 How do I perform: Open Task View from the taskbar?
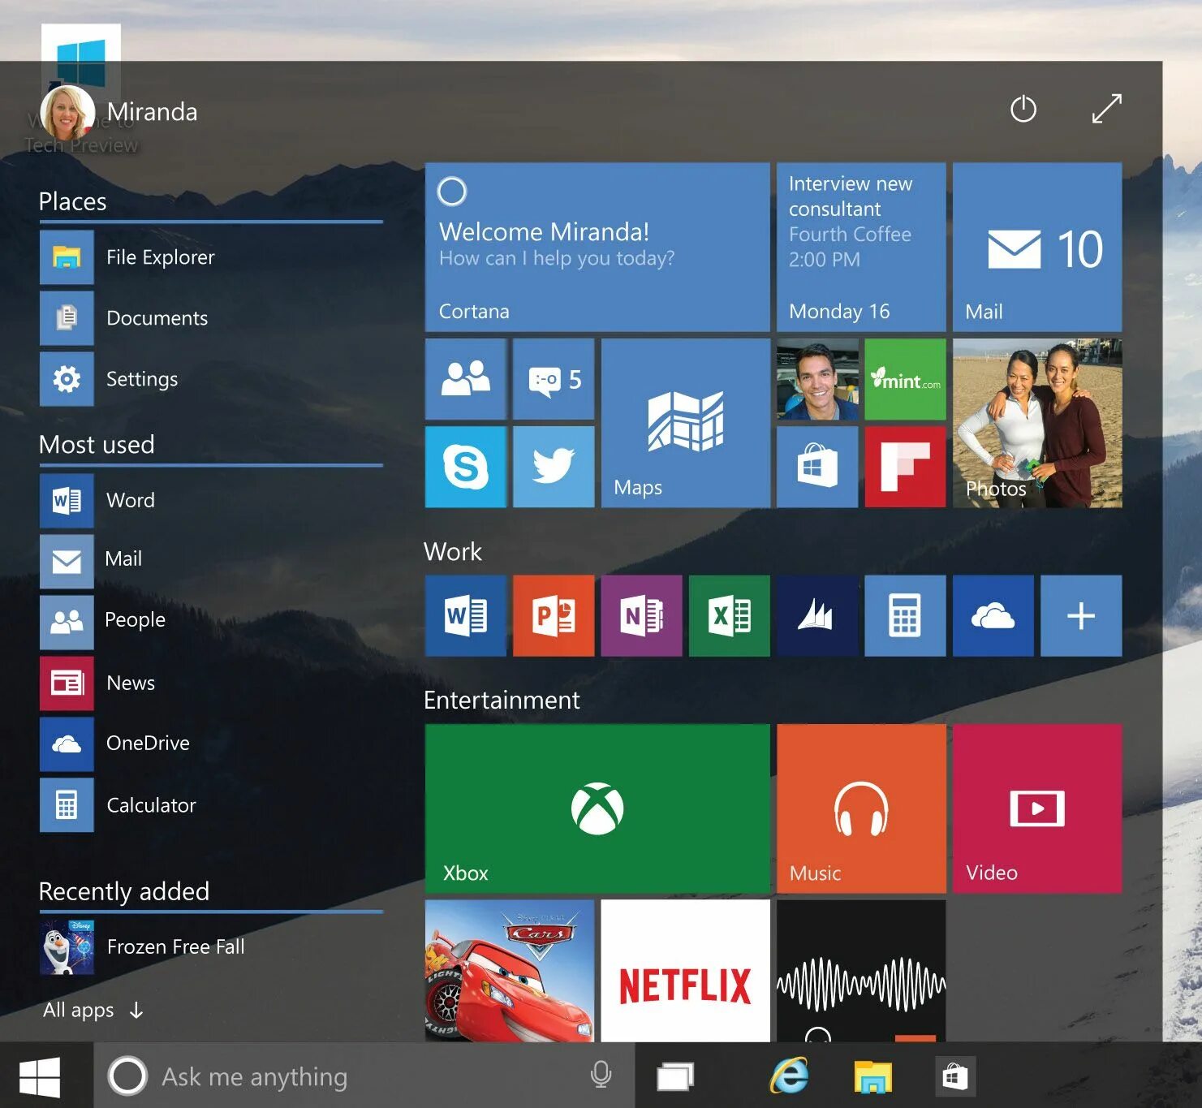point(675,1077)
